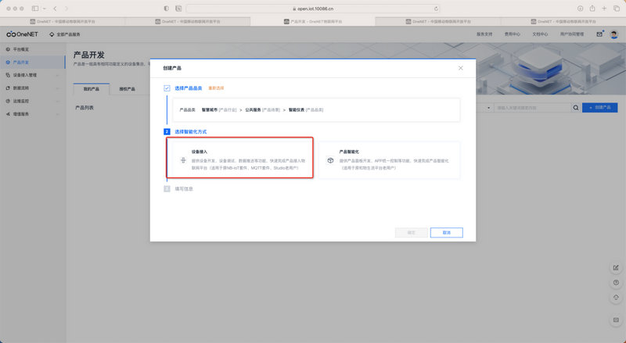Focus the product keyword search field

[533, 108]
